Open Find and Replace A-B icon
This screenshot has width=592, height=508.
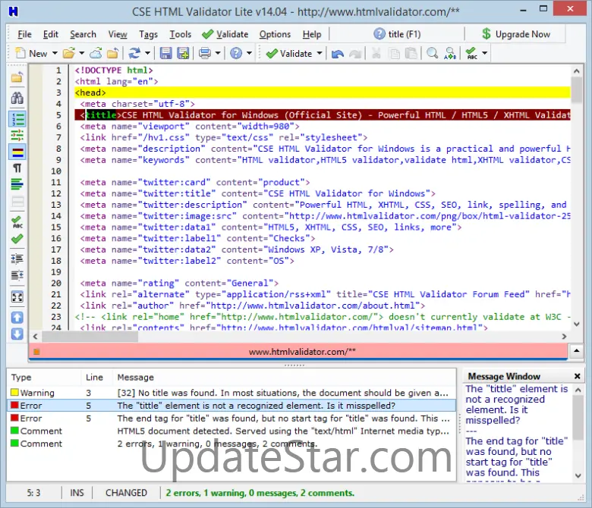450,54
